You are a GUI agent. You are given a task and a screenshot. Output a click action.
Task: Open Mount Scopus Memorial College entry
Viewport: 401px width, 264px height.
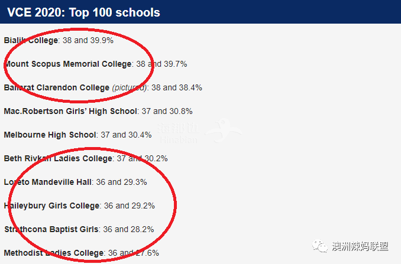click(96, 64)
